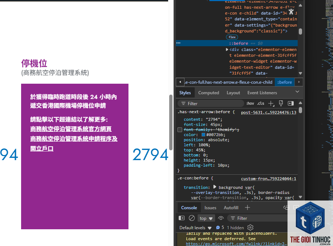Click the .has-next-arrow:before selector
This screenshot has height=246, width=333.
tap(204, 112)
